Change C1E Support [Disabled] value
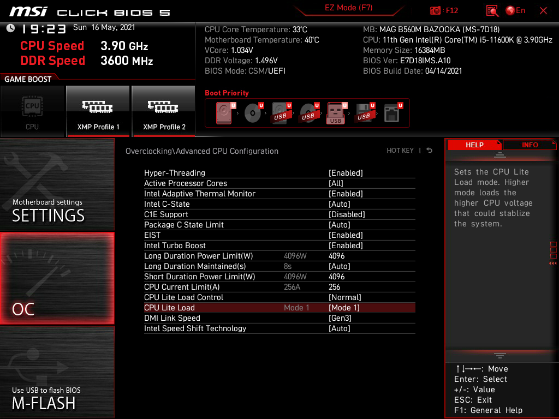559x419 pixels. (x=347, y=214)
